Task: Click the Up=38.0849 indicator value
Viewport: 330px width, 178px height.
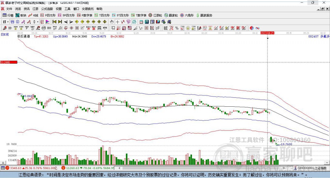Action: pos(60,37)
